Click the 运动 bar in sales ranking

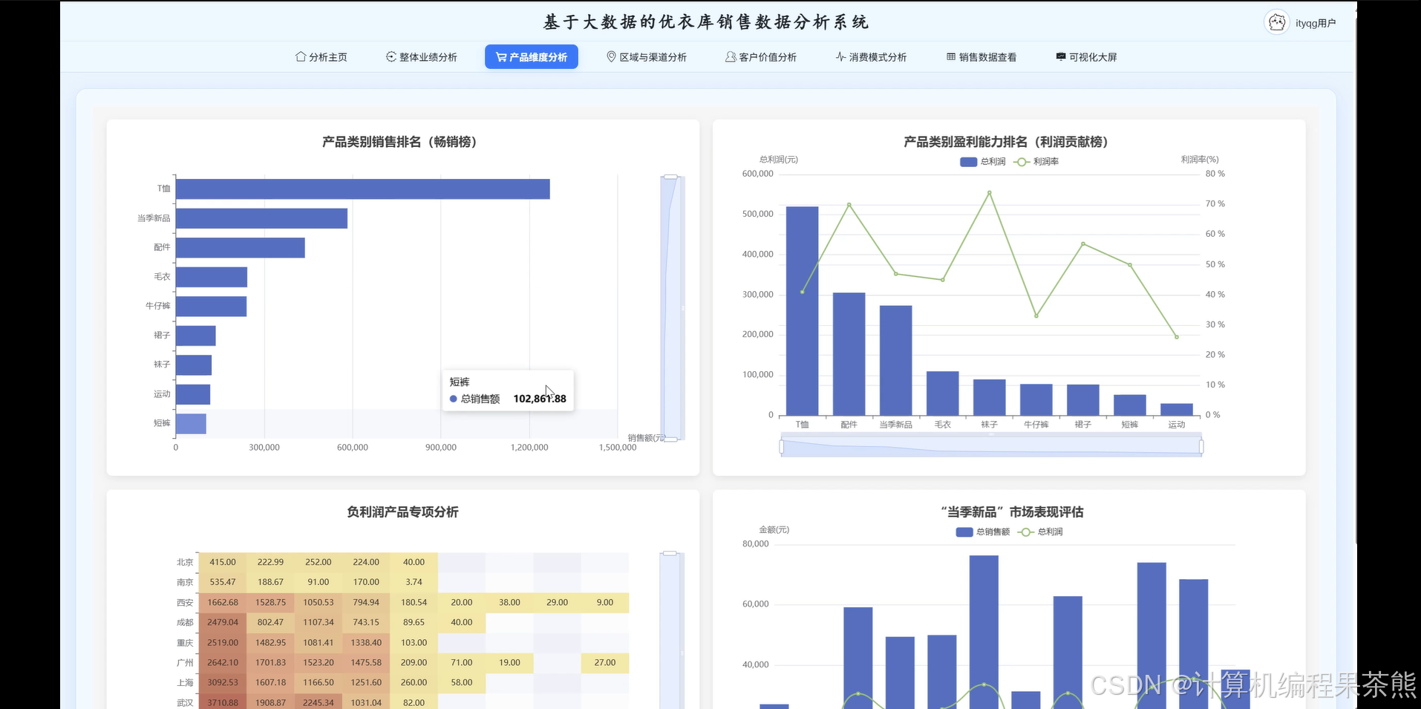point(193,394)
